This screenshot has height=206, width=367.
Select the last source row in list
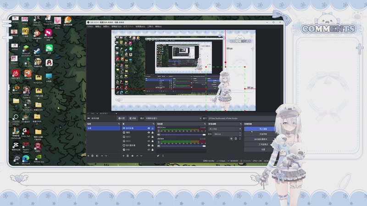pyautogui.click(x=138, y=150)
